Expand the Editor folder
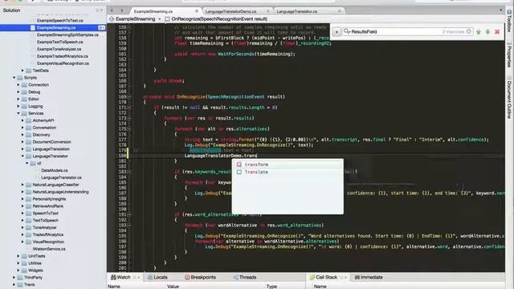The width and height of the screenshot is (514, 289). pyautogui.click(x=18, y=99)
